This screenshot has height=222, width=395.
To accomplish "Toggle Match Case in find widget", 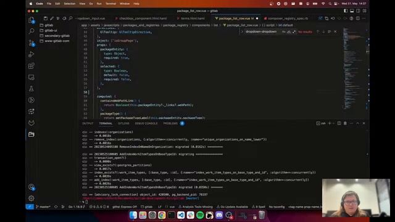I will click(284, 31).
